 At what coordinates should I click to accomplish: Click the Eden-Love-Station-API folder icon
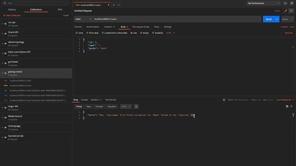click(6, 53)
